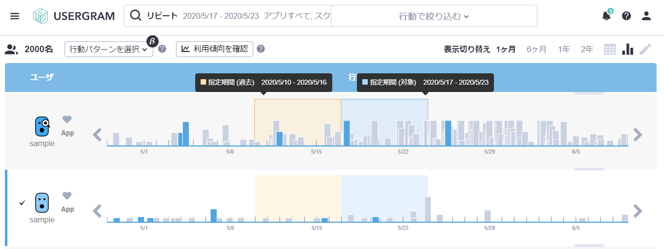This screenshot has height=249, width=664.
Task: Switch to table grid view
Action: click(x=610, y=49)
